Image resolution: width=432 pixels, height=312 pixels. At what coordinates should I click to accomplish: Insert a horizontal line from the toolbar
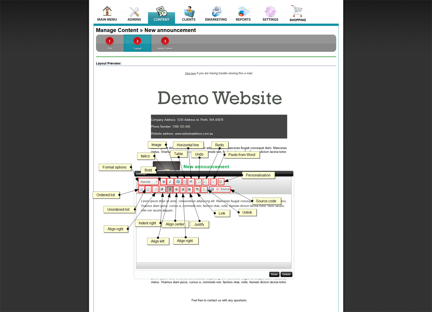tap(191, 182)
